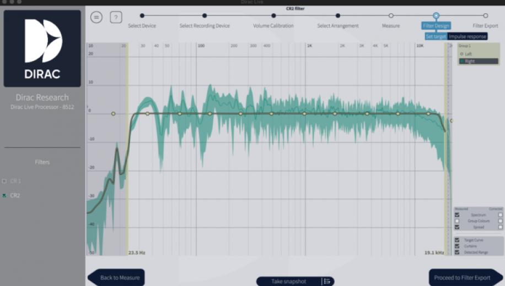Go Back to Measure
The height and width of the screenshot is (286, 505).
point(116,278)
